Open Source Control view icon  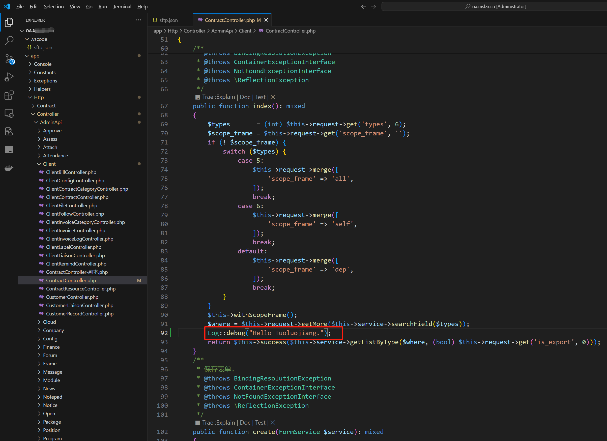9,59
